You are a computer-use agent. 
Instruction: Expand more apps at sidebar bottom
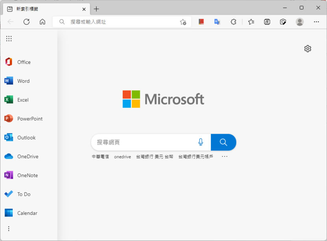9,228
